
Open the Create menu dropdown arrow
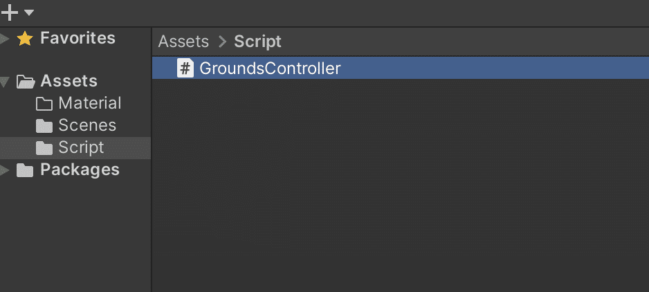28,12
